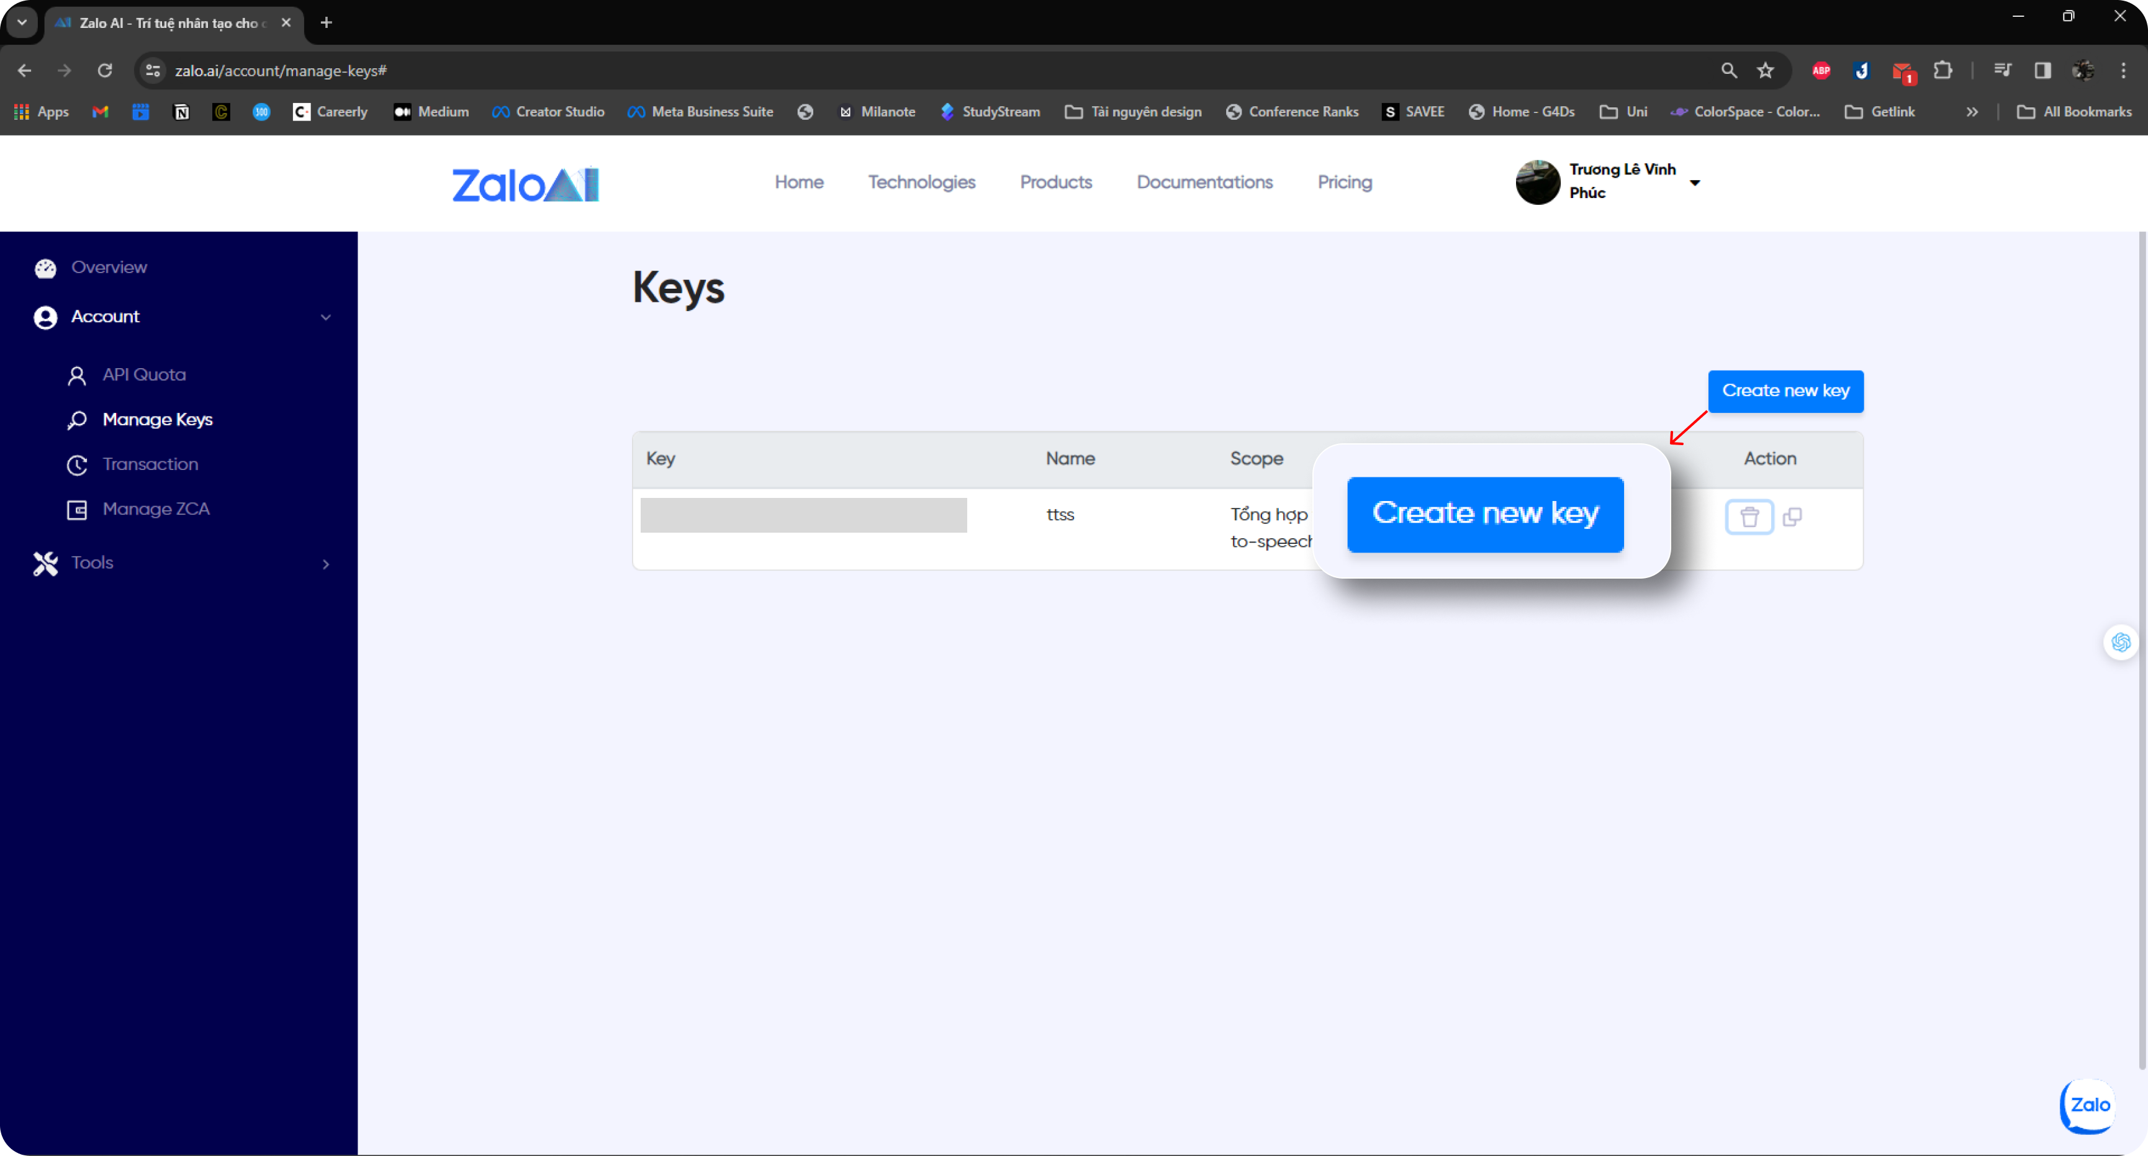Click the ttss name cell
The height and width of the screenshot is (1156, 2148).
tap(1060, 515)
